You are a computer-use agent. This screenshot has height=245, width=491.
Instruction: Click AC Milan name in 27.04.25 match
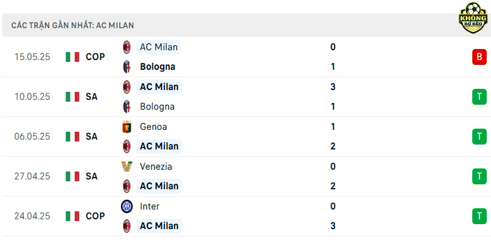tap(159, 186)
